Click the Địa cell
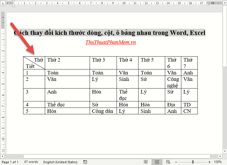This screenshot has height=165, width=227. coord(173,105)
